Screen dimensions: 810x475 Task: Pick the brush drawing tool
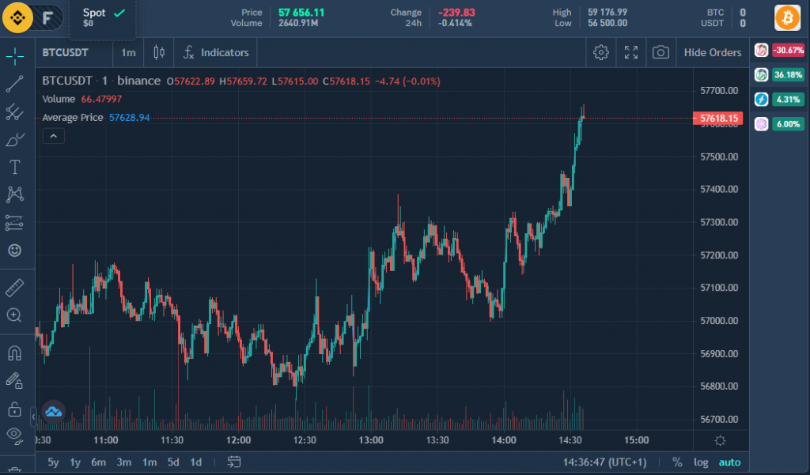[x=16, y=140]
